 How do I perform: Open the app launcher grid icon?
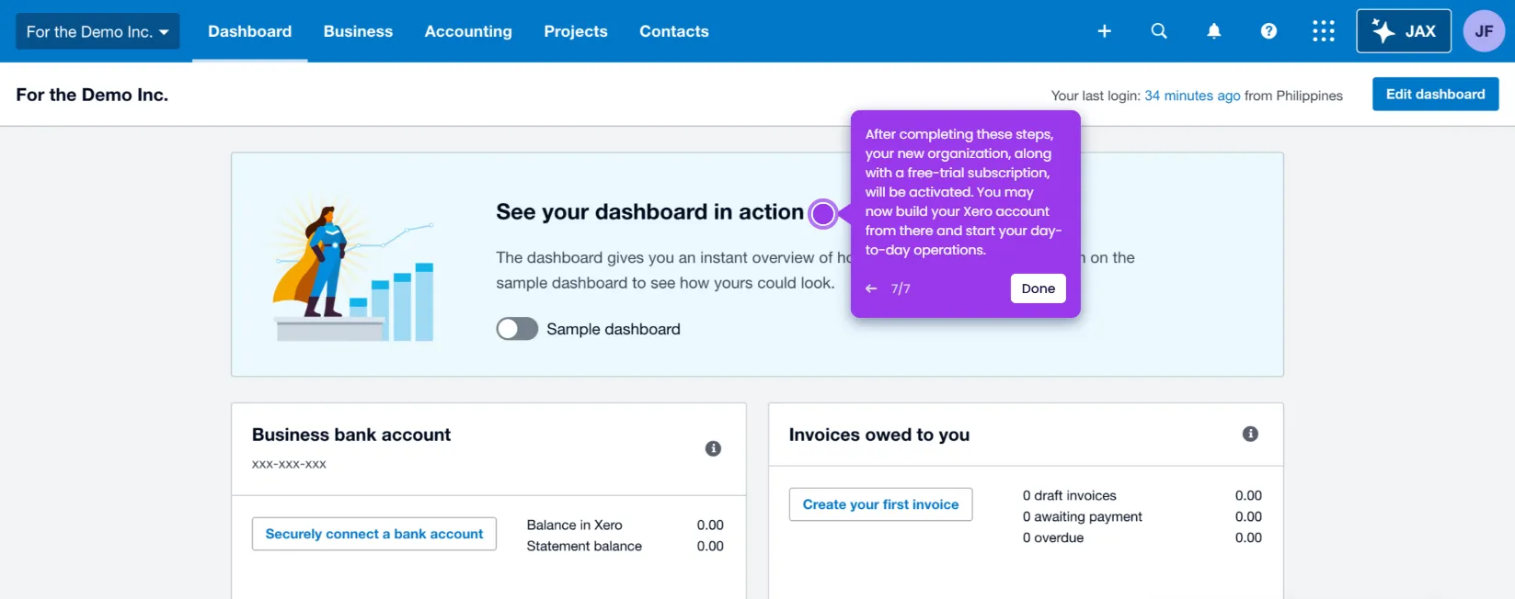point(1323,31)
